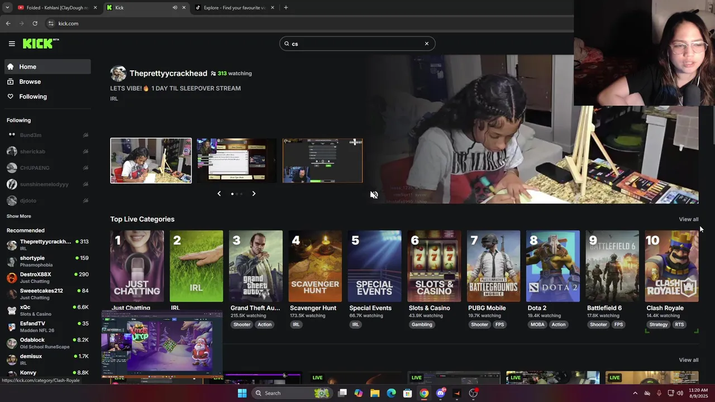The height and width of the screenshot is (402, 715).
Task: Select the second featured stream thumbnail
Action: pyautogui.click(x=237, y=161)
